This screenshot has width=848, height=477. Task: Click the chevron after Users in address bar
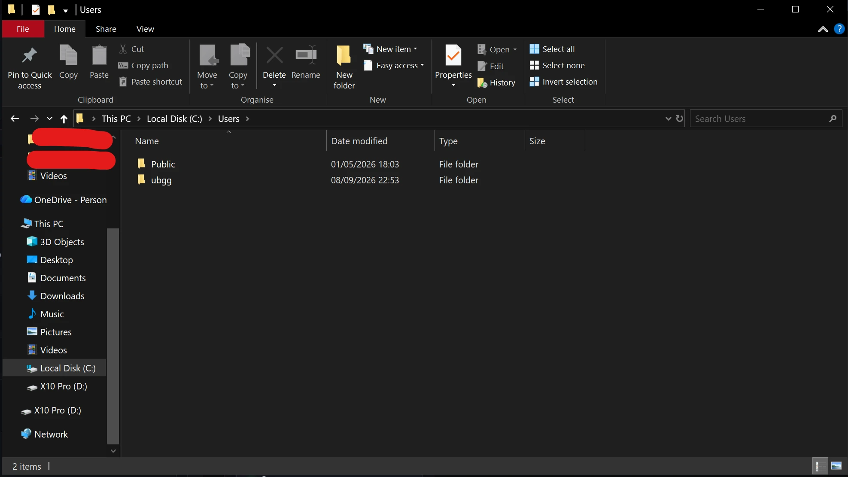tap(247, 118)
